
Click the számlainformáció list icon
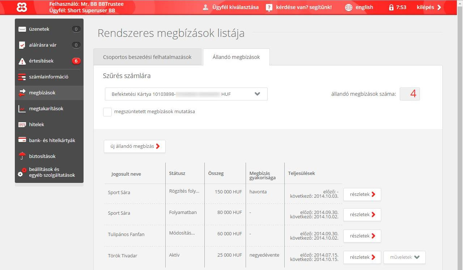click(22, 77)
